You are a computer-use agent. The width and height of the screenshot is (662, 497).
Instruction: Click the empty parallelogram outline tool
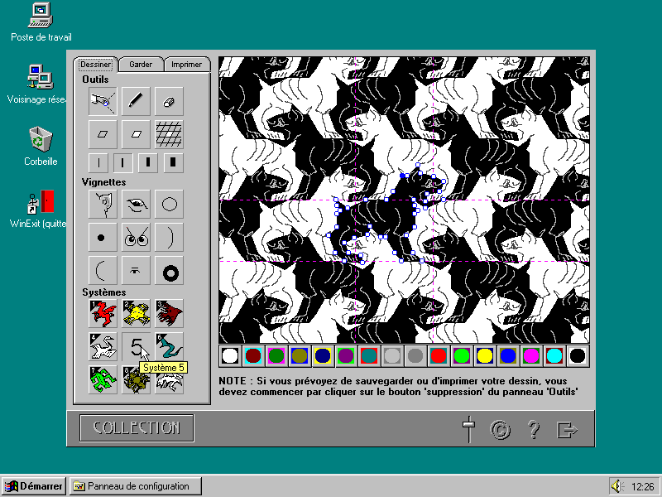(x=103, y=134)
